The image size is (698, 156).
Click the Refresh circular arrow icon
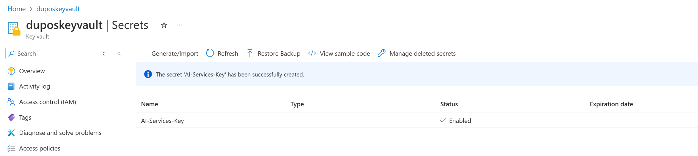click(x=210, y=53)
